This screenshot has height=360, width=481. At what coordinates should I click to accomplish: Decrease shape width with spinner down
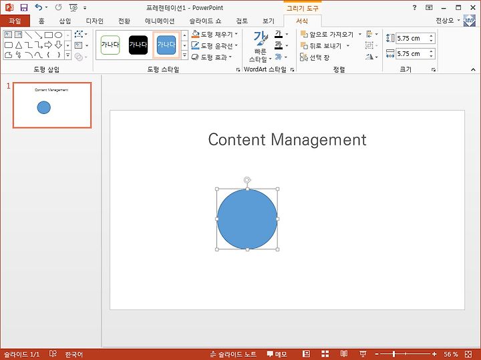coord(431,56)
